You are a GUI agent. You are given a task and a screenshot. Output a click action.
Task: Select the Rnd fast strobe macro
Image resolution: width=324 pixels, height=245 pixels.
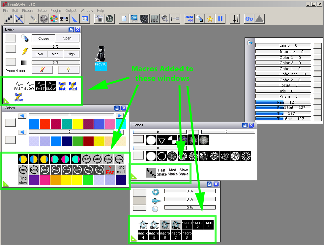(62, 86)
